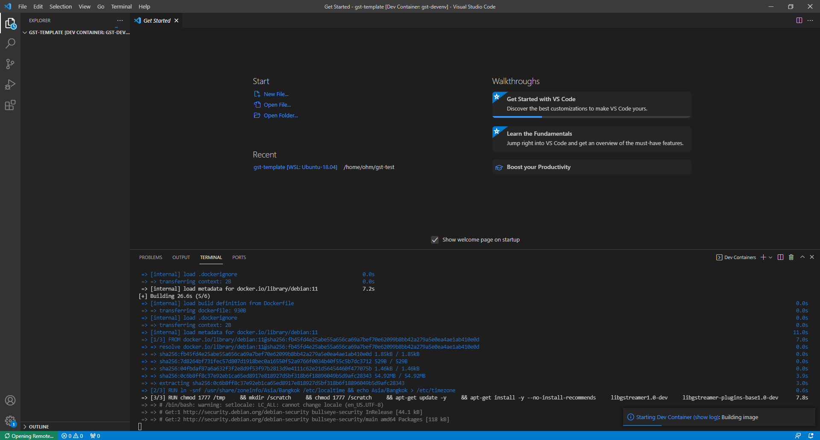Open the new terminal launch profile dropdown
Viewport: 820px width, 440px height.
pos(770,257)
